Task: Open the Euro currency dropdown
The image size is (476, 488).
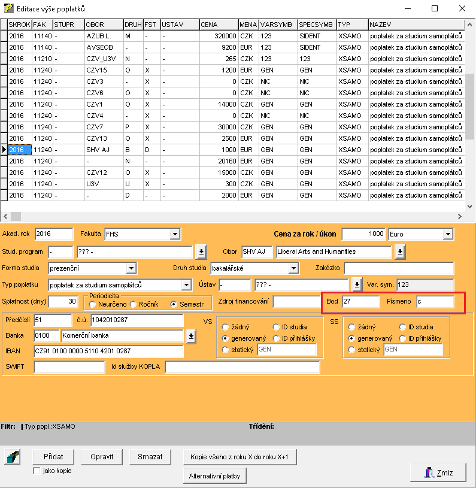Action: (448, 234)
